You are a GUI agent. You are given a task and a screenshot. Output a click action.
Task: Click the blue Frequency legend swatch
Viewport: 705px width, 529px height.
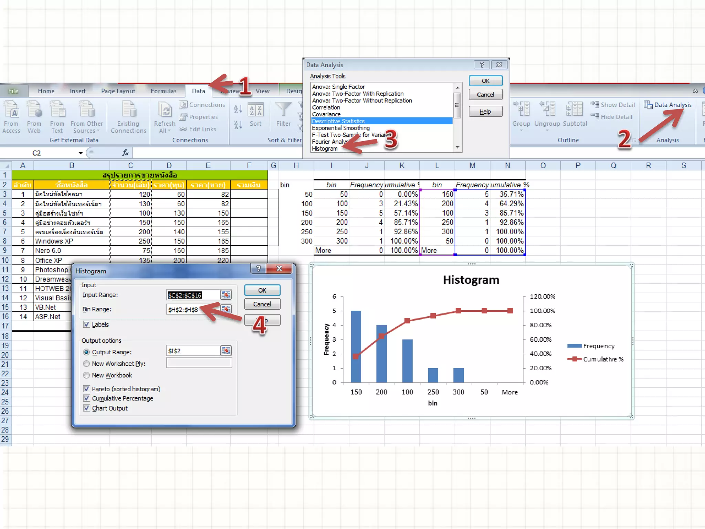click(x=574, y=346)
